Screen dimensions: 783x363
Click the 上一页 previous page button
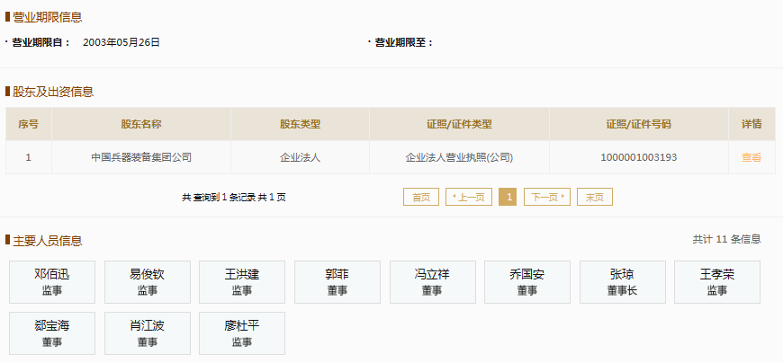[x=468, y=197]
